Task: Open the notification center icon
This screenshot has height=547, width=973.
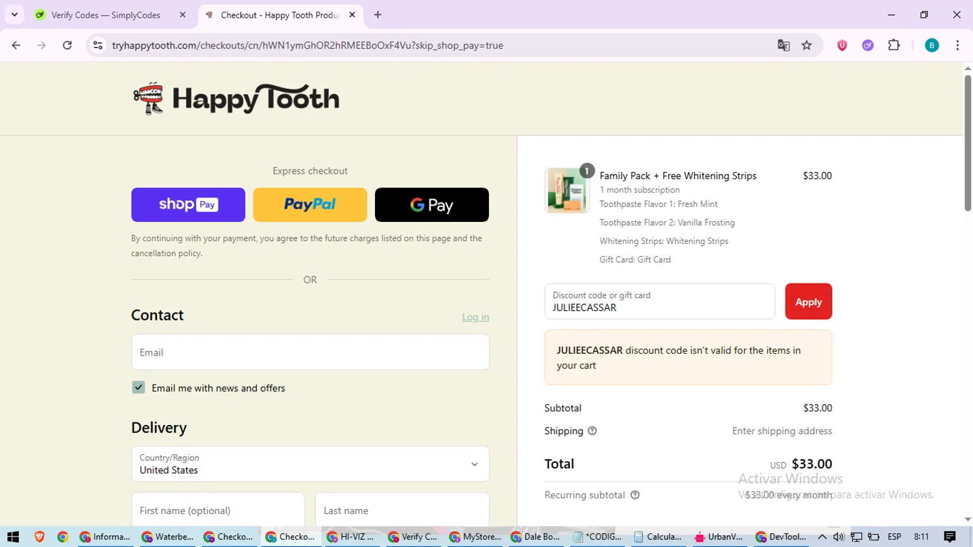Action: [x=950, y=537]
